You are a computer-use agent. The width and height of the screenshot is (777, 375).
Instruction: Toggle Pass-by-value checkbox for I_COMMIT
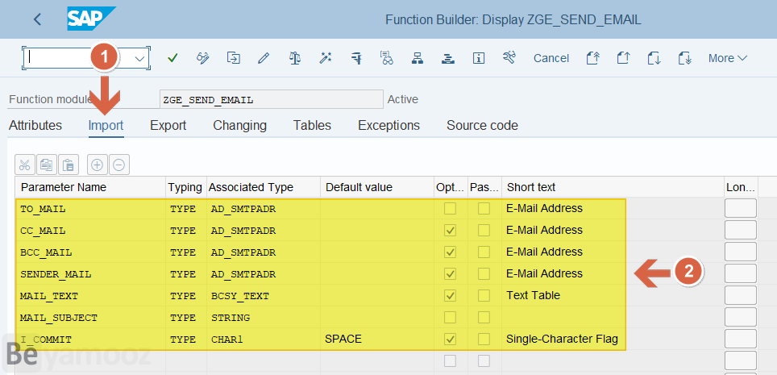click(x=484, y=340)
